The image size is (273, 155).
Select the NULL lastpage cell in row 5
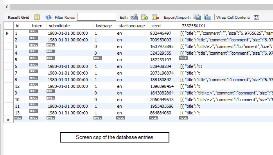point(104,60)
